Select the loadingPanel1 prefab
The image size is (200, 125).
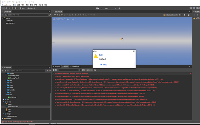(15, 78)
